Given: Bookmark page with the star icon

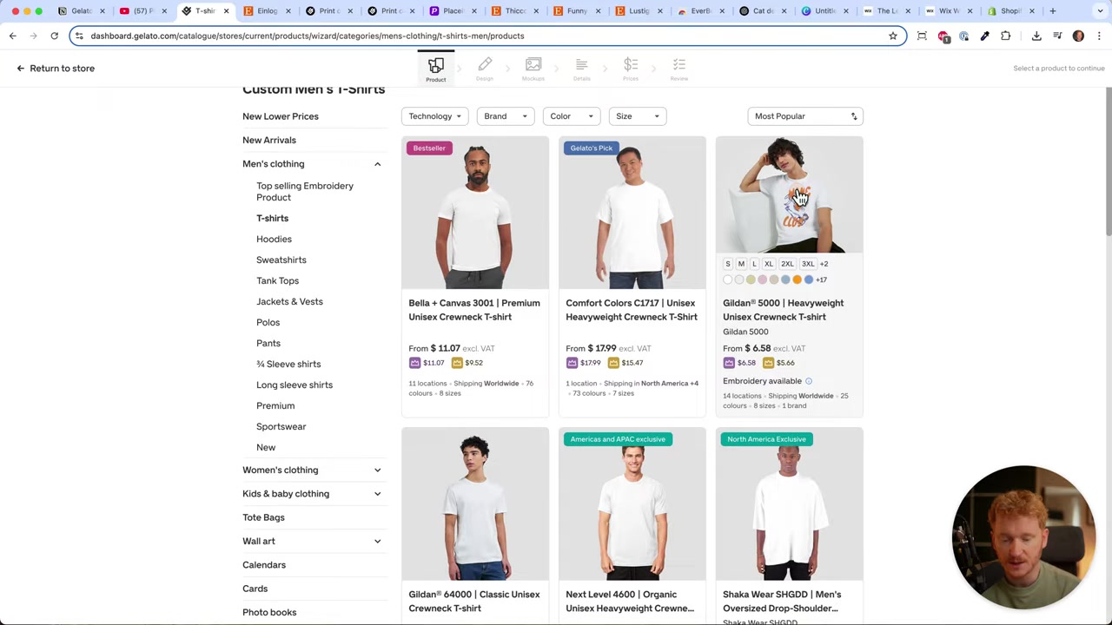Looking at the screenshot, I should (893, 36).
